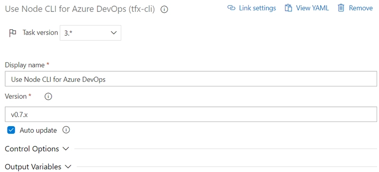The image size is (379, 172).
Task: Click the flag icon beside Task version
Action: [12, 33]
